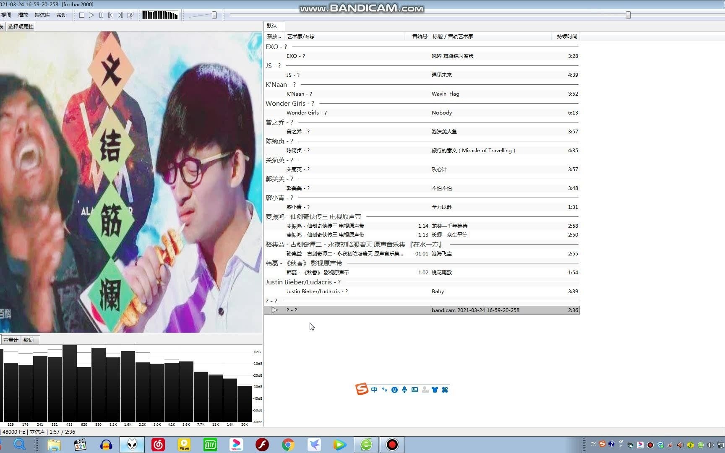Open the 视图 menu

(x=6, y=15)
